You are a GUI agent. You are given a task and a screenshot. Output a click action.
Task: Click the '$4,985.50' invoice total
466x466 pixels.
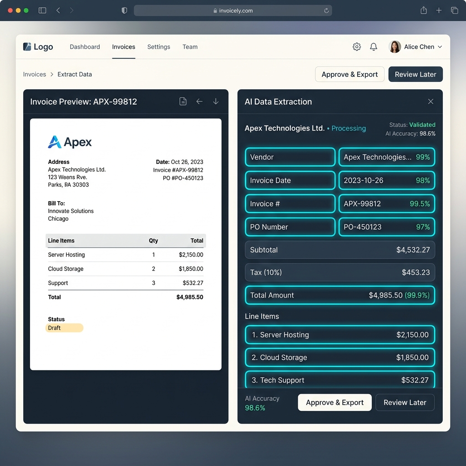tap(190, 297)
